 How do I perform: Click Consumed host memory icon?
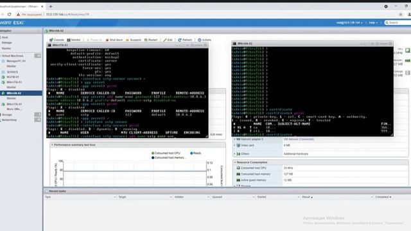pyautogui.click(x=238, y=174)
